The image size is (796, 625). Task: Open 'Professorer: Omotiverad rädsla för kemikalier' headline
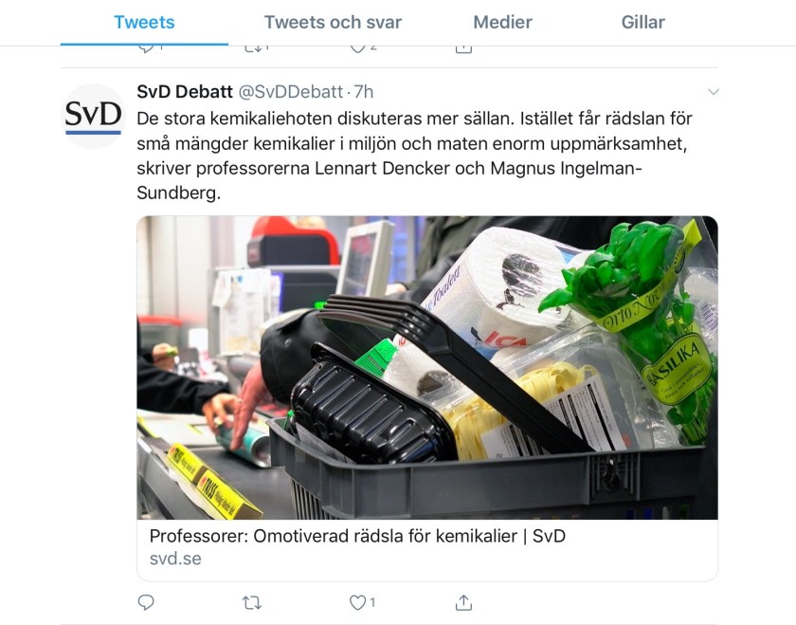357,536
